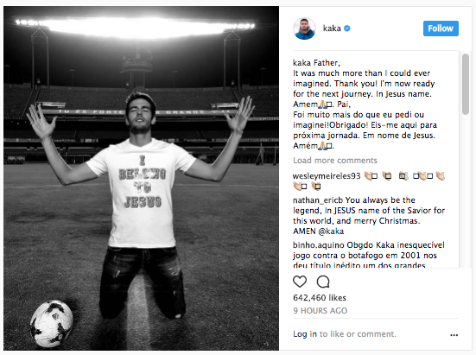Click the 9 HOURS AGO timestamp
Screen dimensions: 476x355
[x=320, y=311]
